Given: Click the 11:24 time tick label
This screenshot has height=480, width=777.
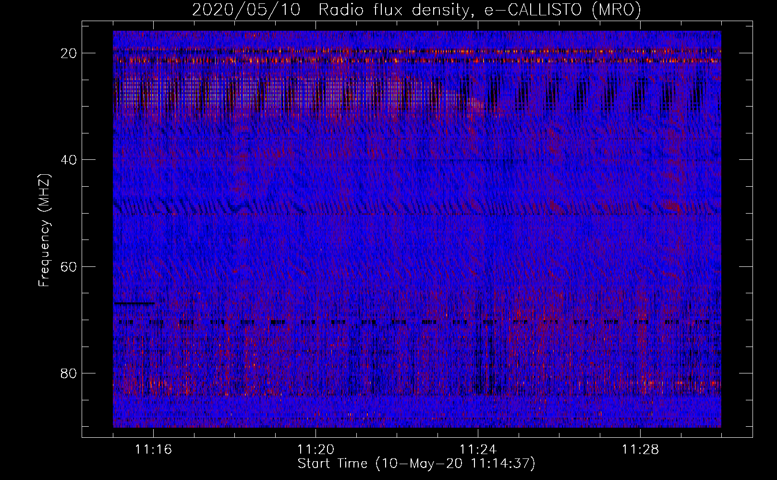Looking at the screenshot, I should coord(478,449).
